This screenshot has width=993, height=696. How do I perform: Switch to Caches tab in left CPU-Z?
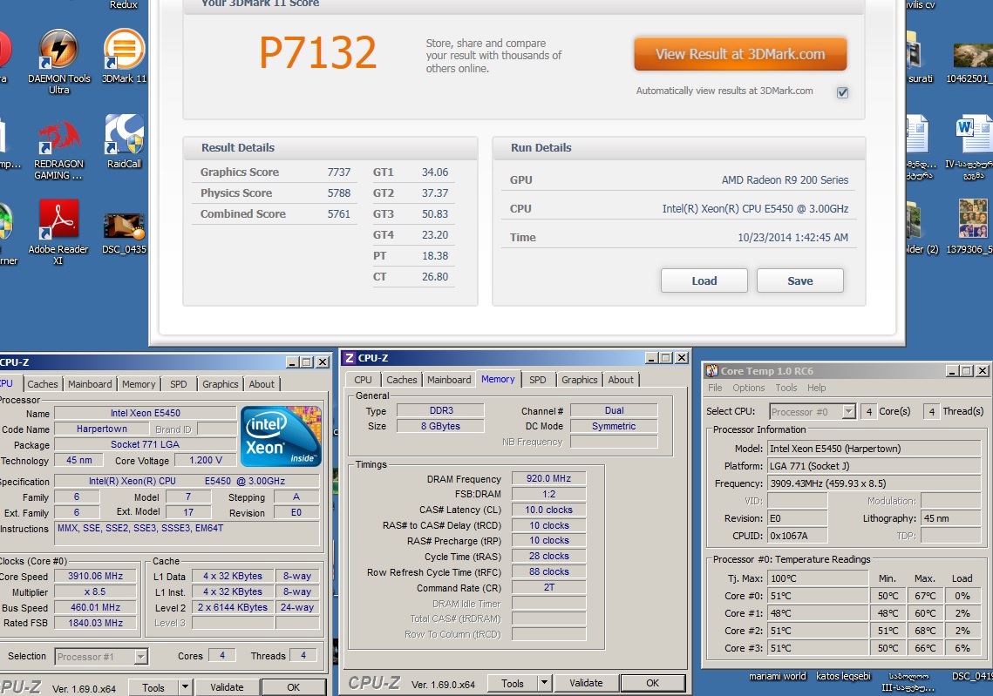[43, 384]
